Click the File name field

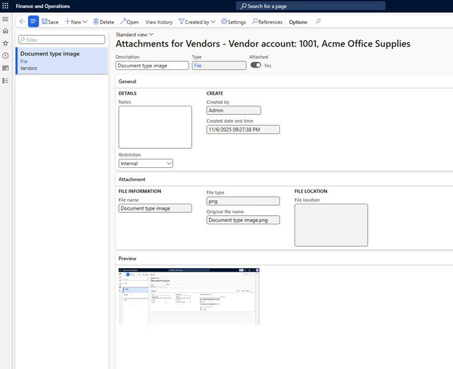155,209
